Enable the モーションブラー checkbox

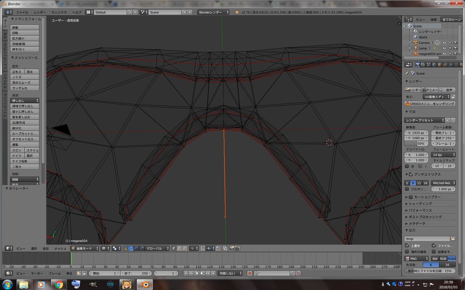tap(411, 197)
